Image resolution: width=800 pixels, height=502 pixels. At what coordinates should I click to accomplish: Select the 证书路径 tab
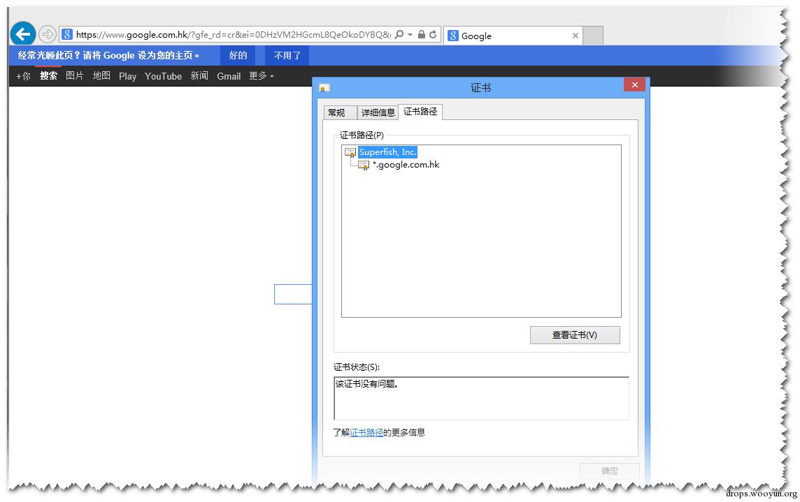(420, 111)
